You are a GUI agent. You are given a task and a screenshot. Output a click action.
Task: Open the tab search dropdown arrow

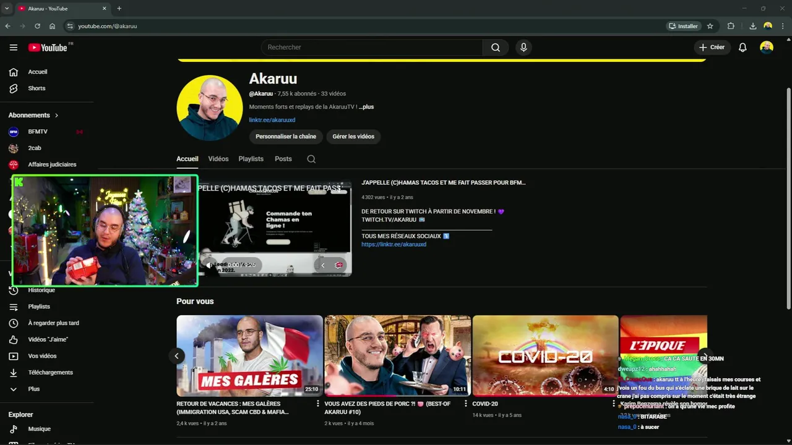(x=6, y=9)
